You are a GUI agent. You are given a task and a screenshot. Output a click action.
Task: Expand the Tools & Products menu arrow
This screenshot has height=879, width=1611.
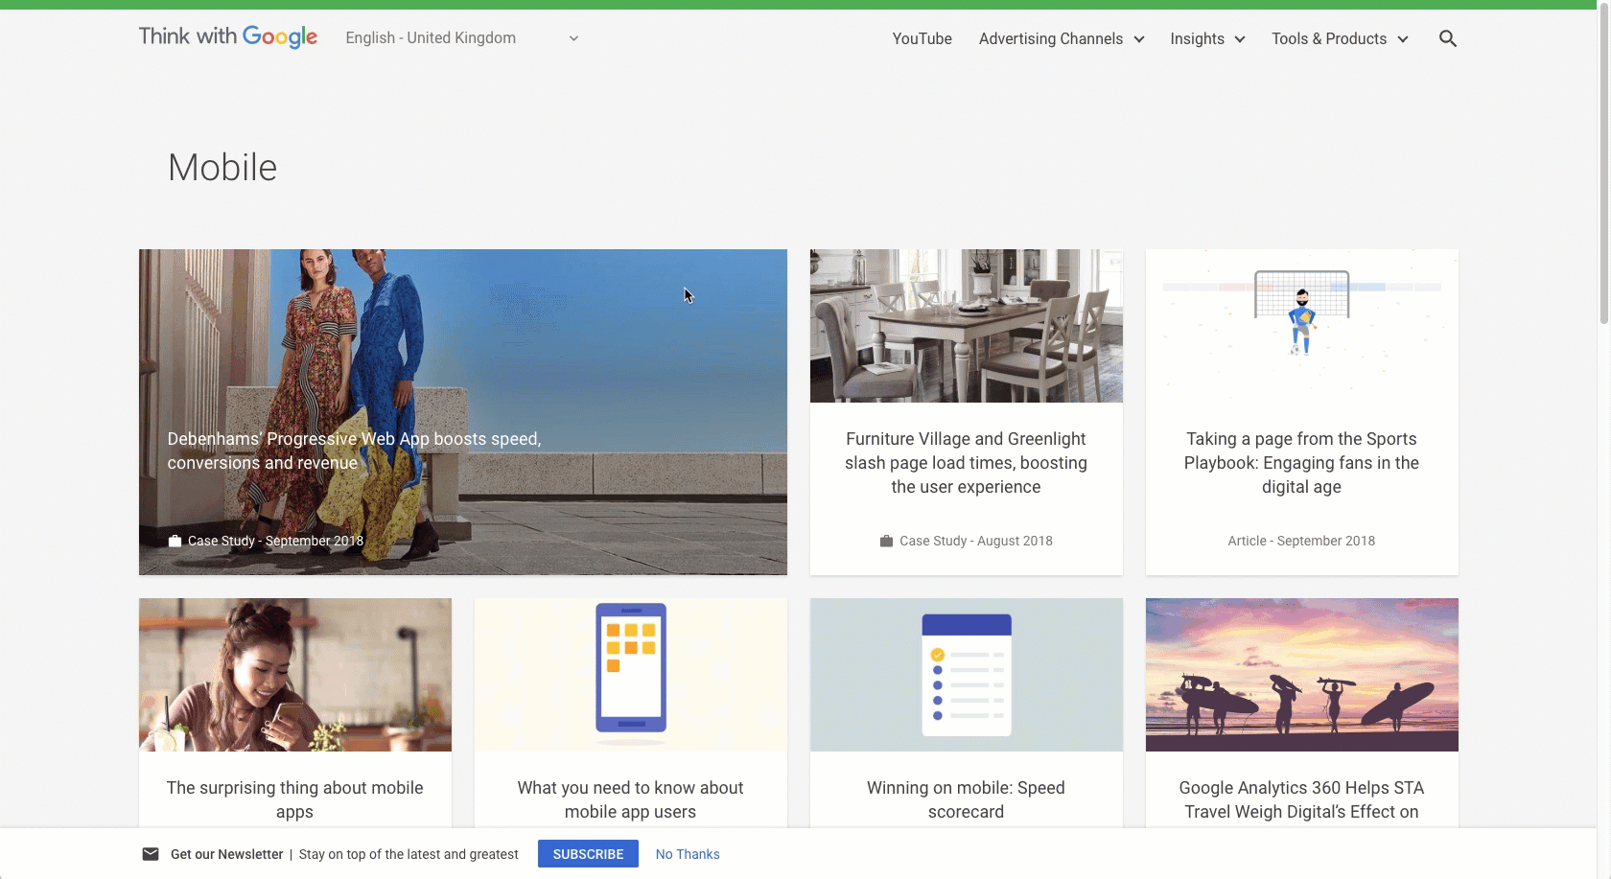pyautogui.click(x=1403, y=39)
